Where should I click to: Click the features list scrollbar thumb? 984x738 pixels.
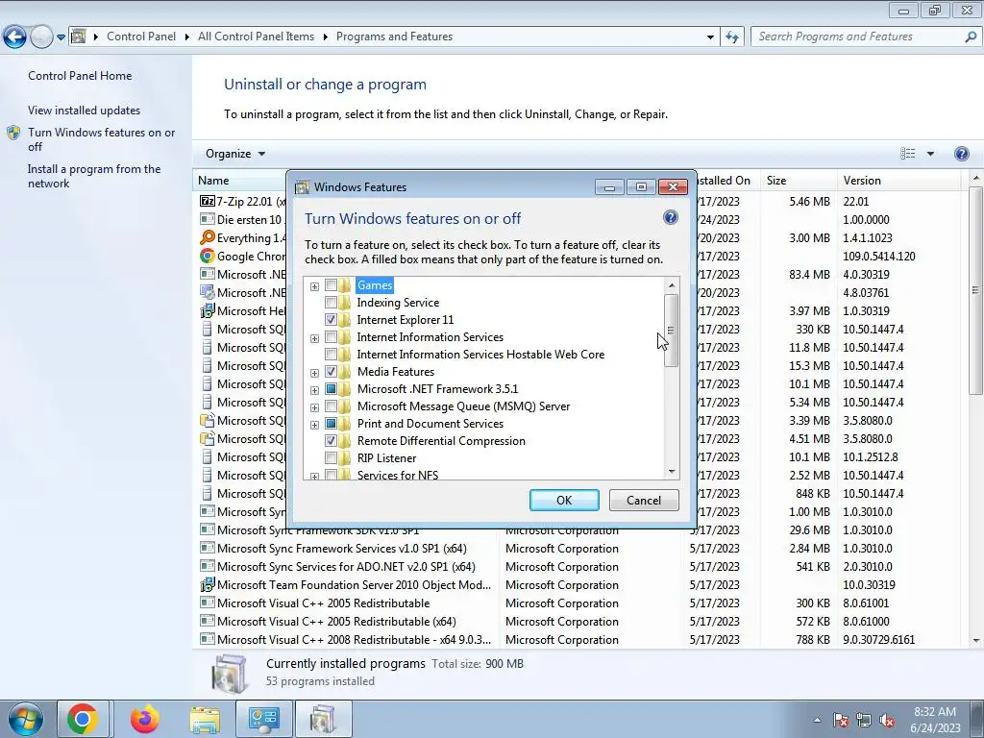(671, 331)
